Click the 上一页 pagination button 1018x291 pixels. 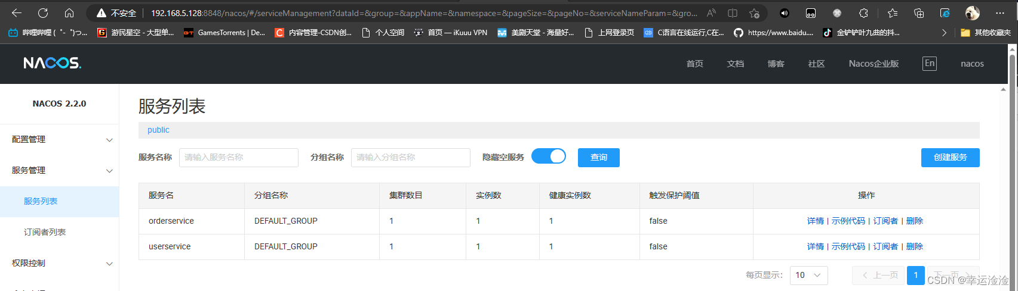pos(878,275)
